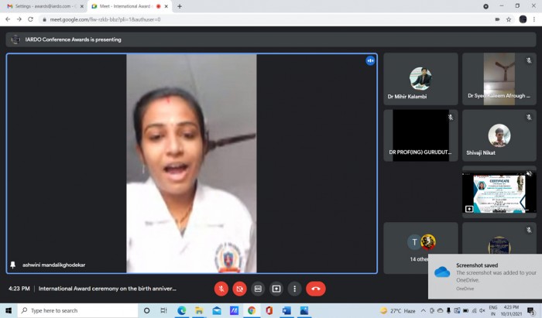The image size is (542, 318).
Task: Show hidden system tray icons
Action: [423, 310]
